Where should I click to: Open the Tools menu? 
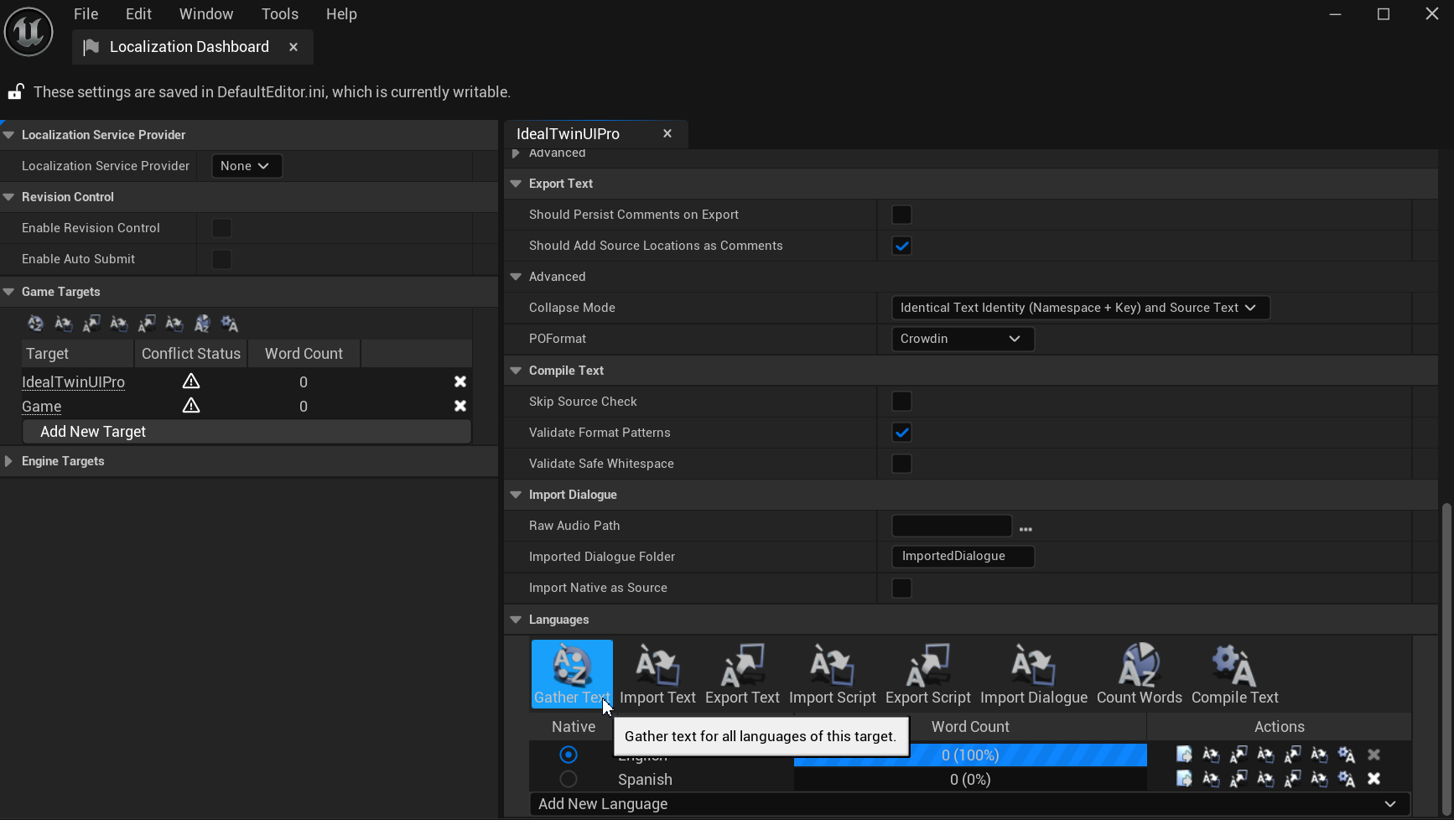pyautogui.click(x=279, y=14)
